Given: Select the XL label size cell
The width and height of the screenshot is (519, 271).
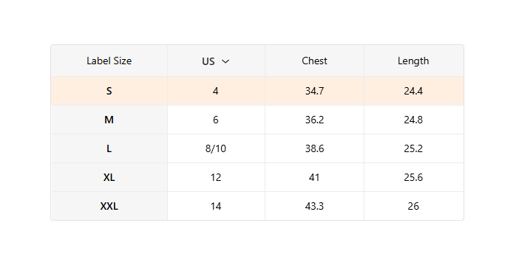Looking at the screenshot, I should pos(109,177).
